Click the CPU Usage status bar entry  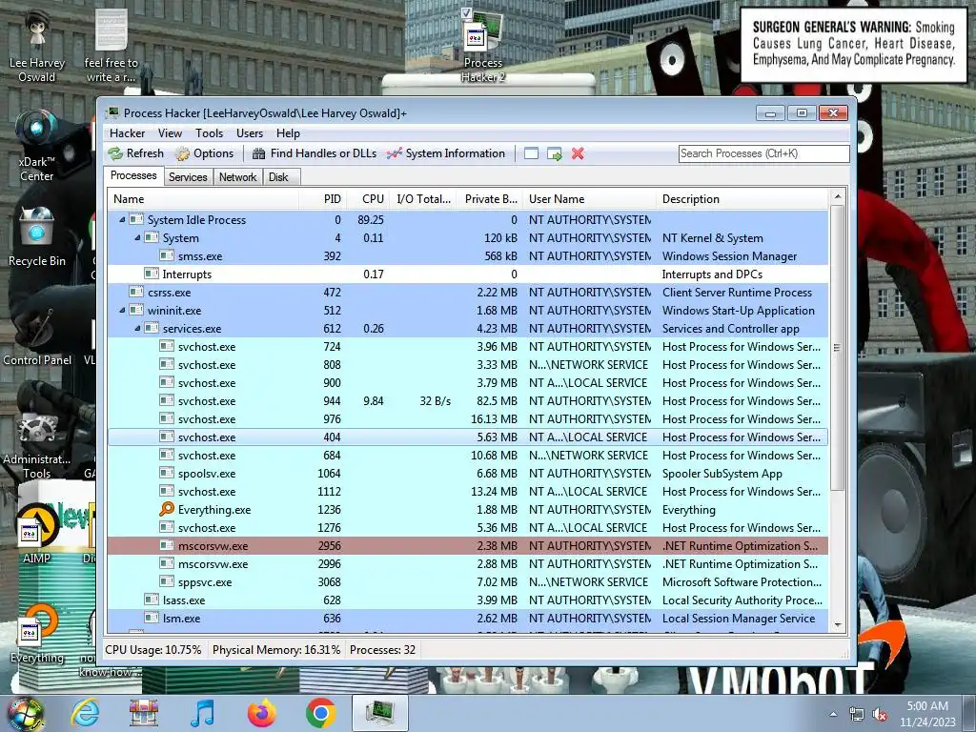[153, 650]
